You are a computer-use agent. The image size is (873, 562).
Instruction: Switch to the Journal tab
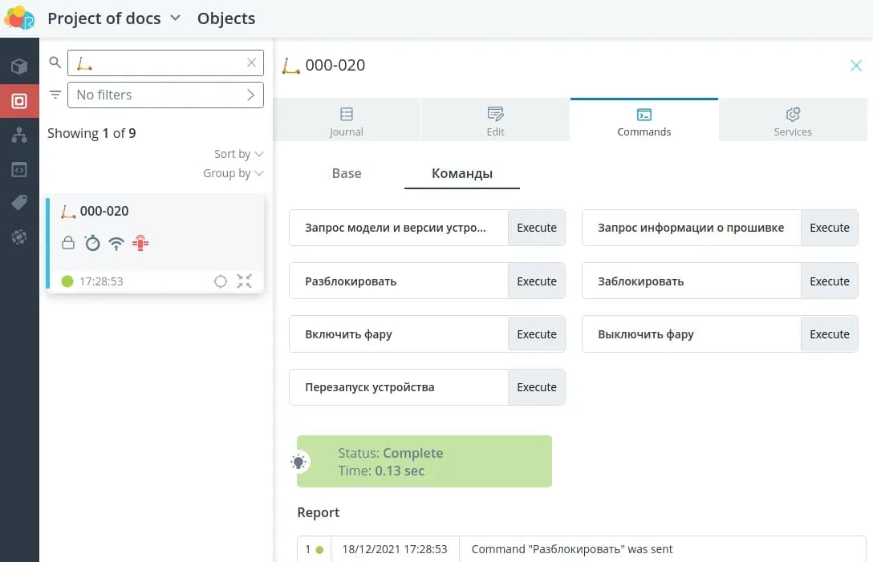[x=347, y=121]
